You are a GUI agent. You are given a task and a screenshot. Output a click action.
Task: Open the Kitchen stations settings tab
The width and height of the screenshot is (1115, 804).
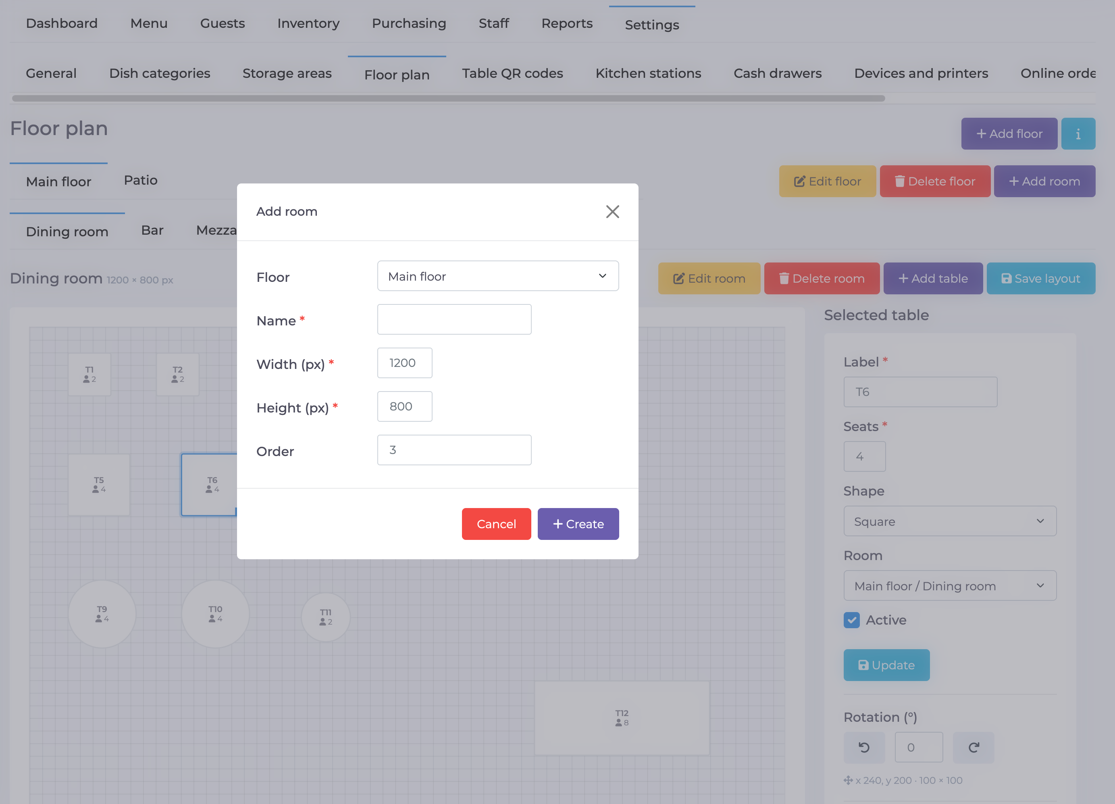(x=648, y=73)
